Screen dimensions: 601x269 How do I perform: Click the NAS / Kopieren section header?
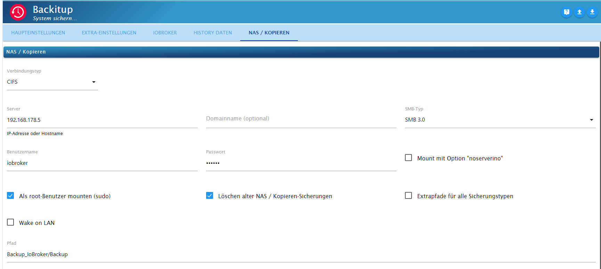pos(301,52)
